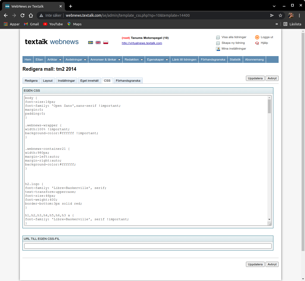Go back with browser back arrow
This screenshot has height=281, width=305.
click(6, 15)
